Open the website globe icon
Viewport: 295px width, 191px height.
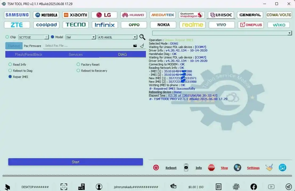[236, 187]
